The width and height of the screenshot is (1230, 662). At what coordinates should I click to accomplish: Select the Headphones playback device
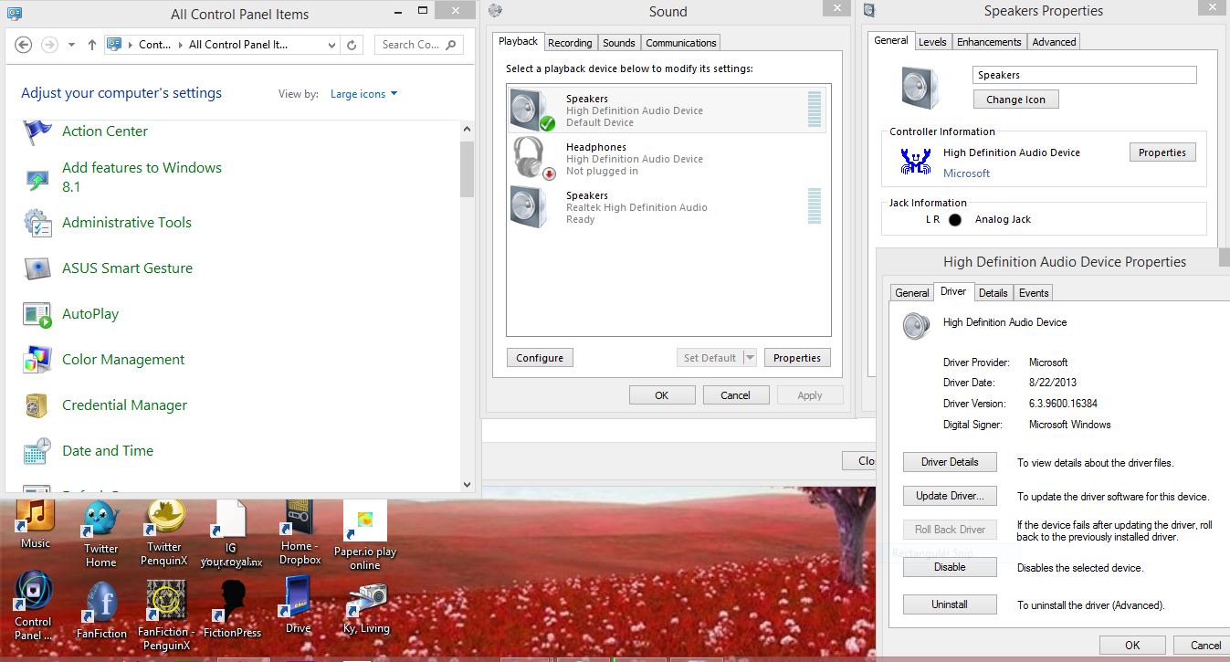coord(667,159)
